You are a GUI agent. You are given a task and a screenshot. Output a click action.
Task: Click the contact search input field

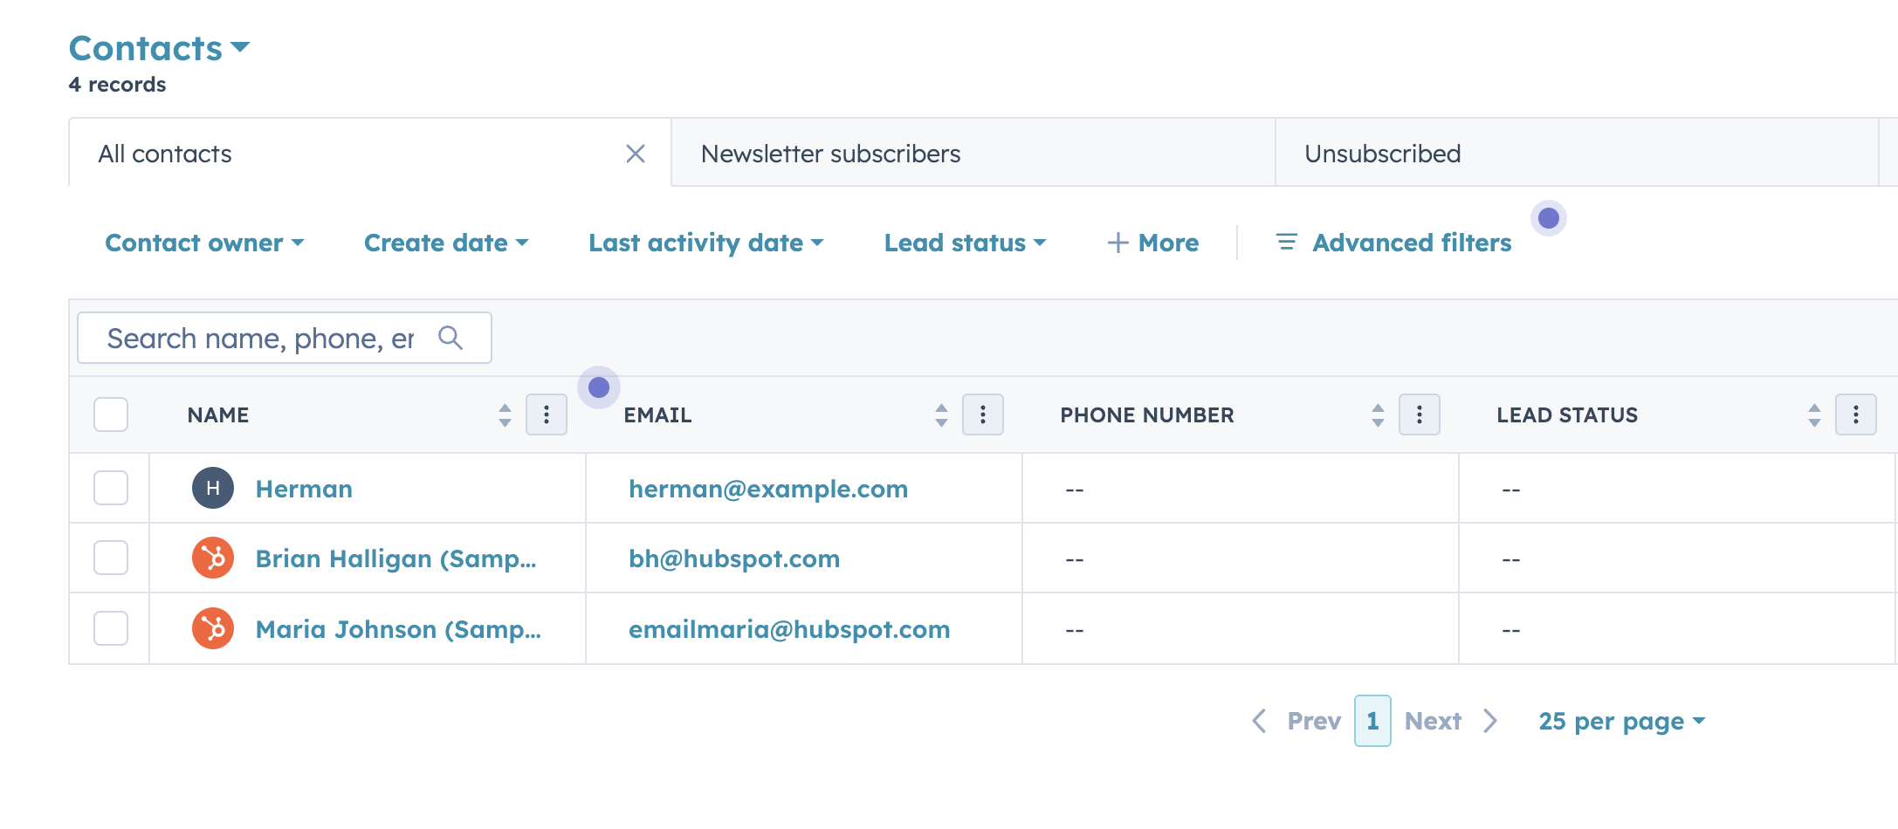260,338
